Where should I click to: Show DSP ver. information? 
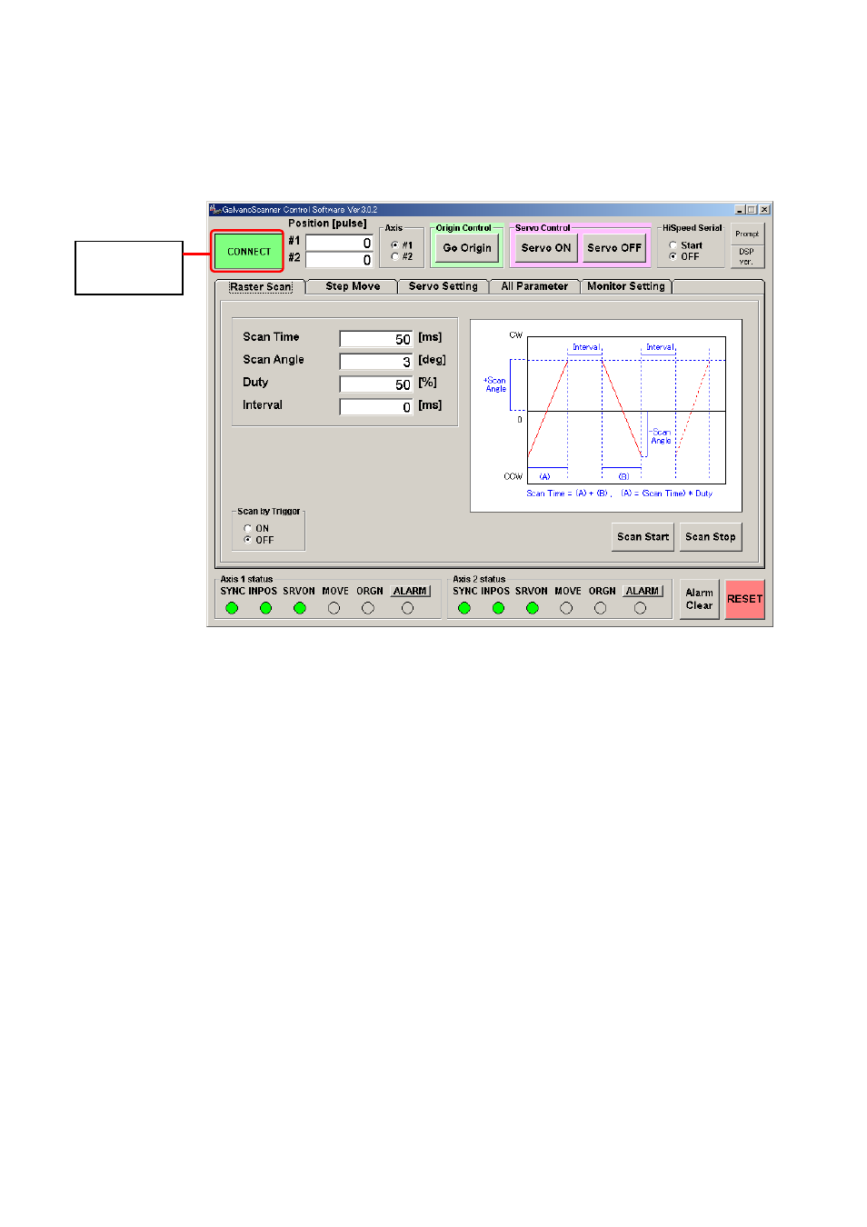[x=747, y=256]
